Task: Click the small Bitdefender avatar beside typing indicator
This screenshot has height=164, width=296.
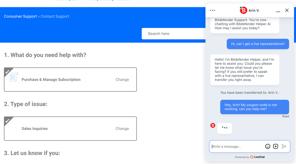Action: click(213, 125)
